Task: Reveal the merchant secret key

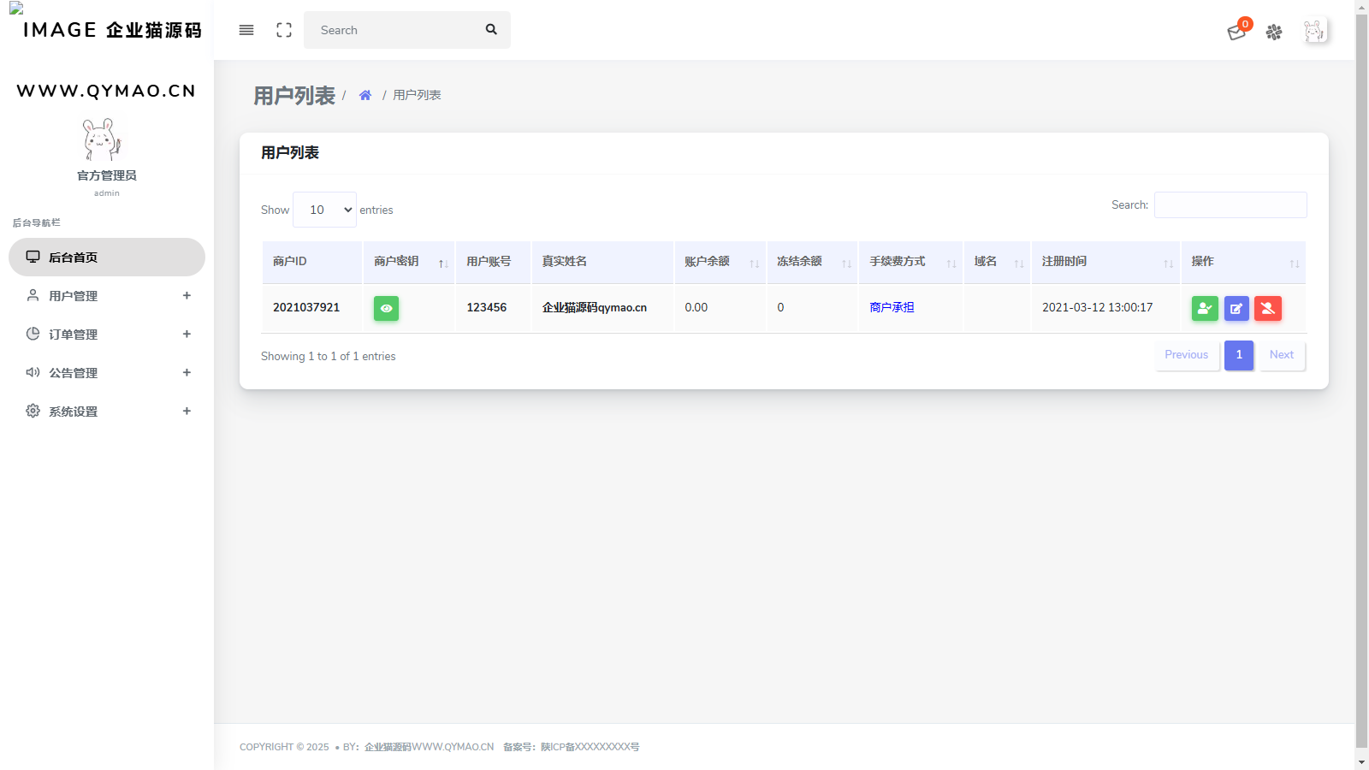Action: [x=386, y=308]
